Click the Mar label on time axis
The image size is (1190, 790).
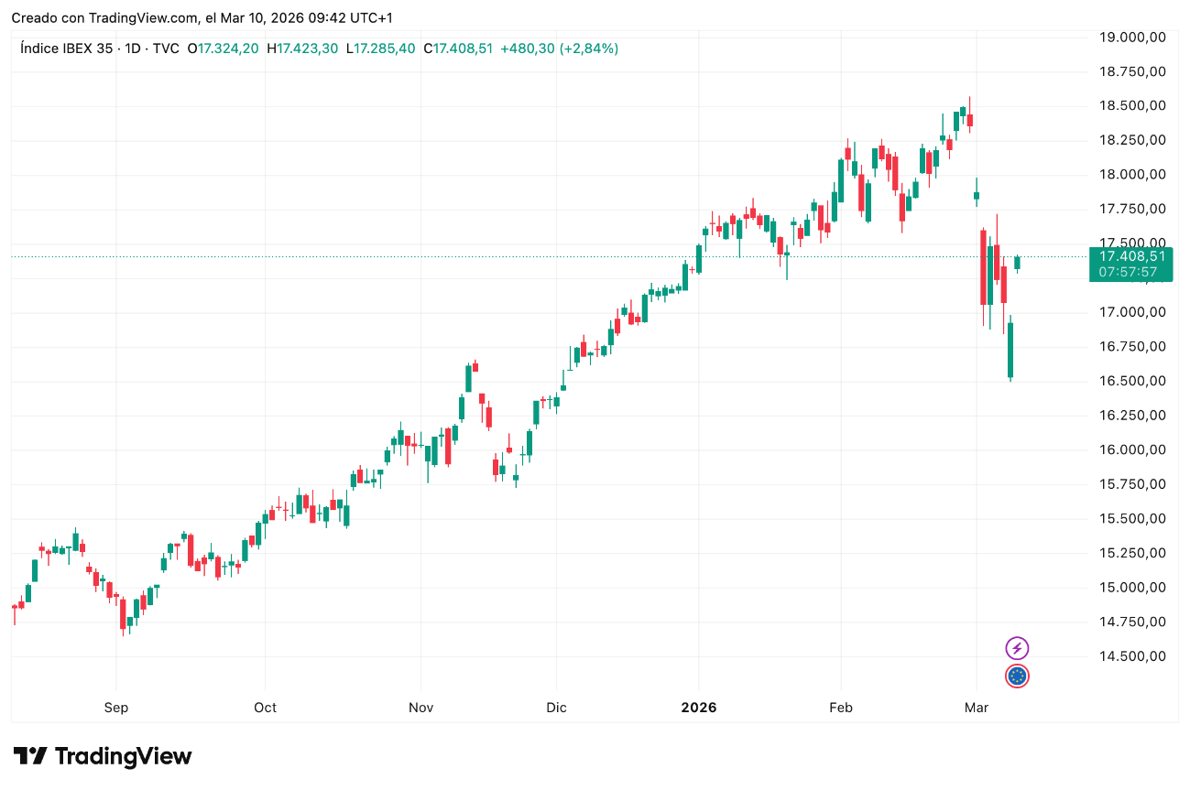point(977,708)
